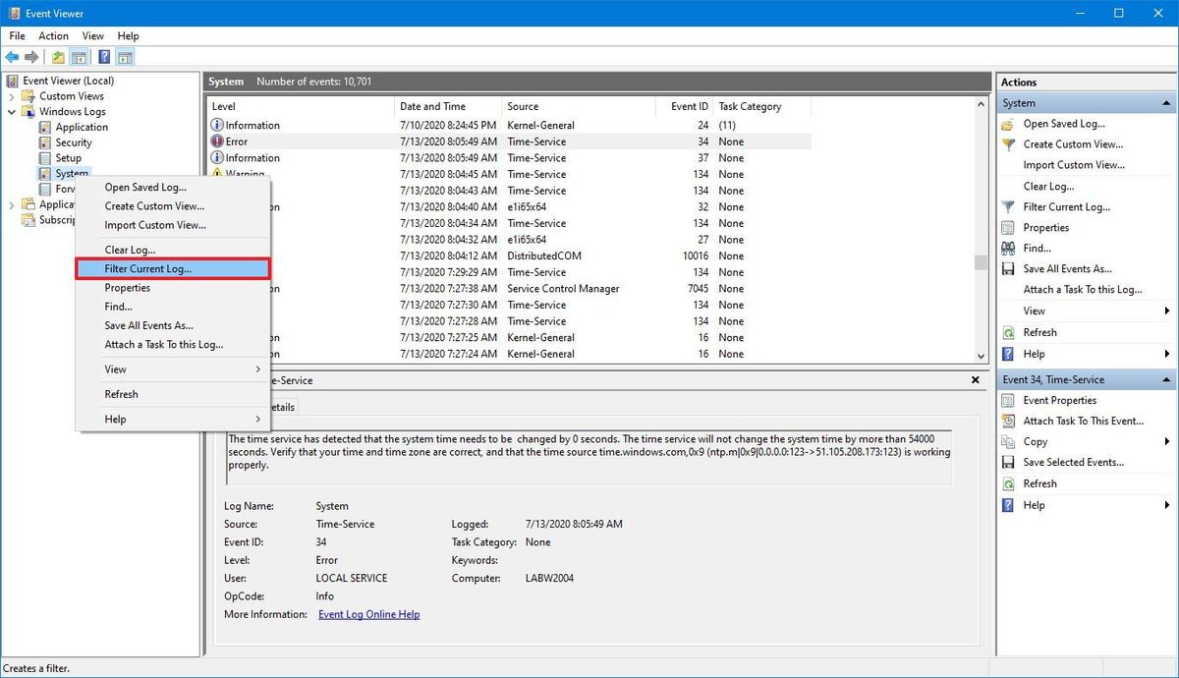Close the event details preview pane
This screenshot has width=1179, height=678.
click(975, 379)
